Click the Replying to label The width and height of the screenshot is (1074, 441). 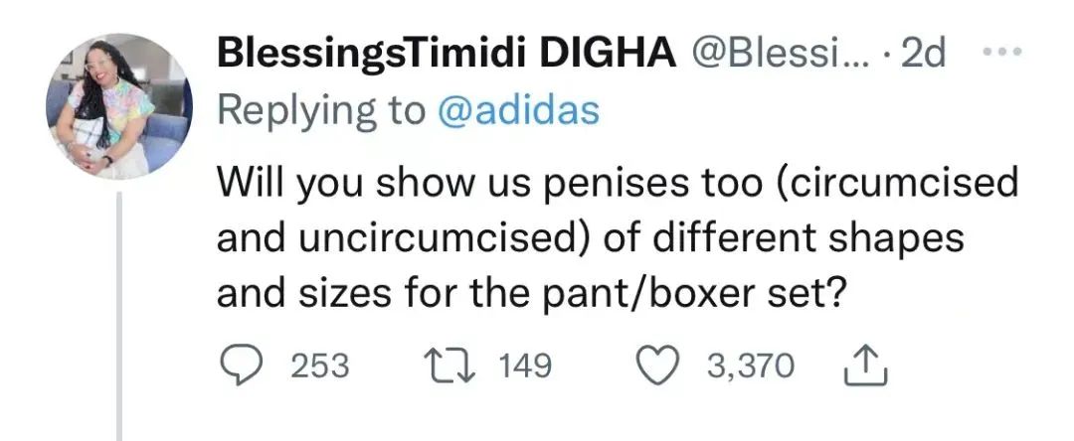click(x=321, y=109)
